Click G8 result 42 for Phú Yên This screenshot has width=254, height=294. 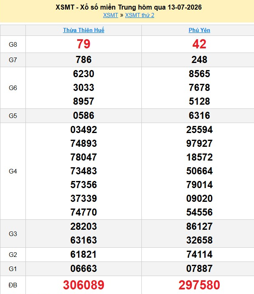[x=199, y=44]
